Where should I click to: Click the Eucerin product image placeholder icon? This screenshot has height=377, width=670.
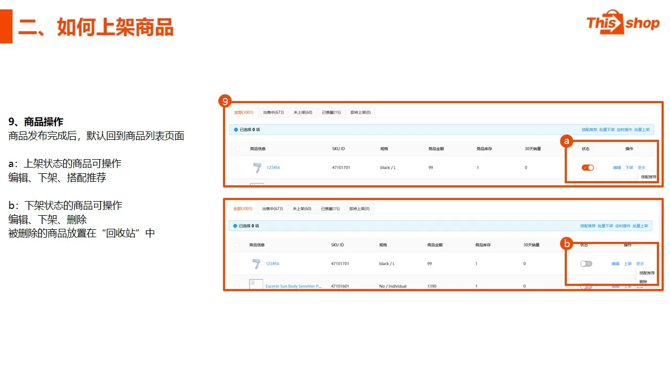pos(256,286)
